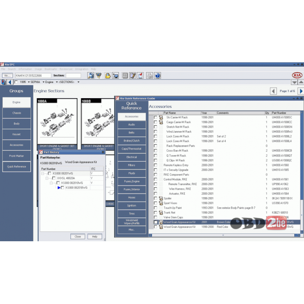Click the printer icon in toolbar
Viewport: 304px width, 304px height.
[150, 76]
